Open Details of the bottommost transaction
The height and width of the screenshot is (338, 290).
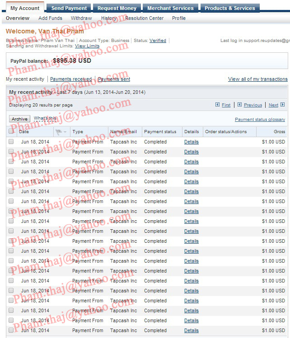(x=192, y=330)
